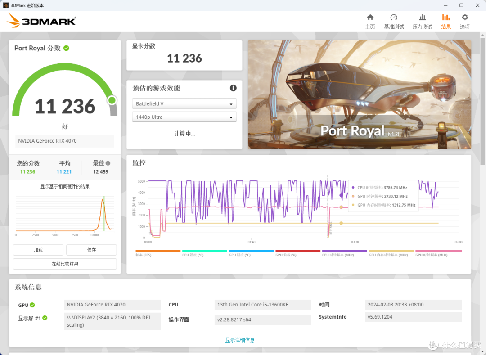Click the Port Royal preview image
The height and width of the screenshot is (355, 486).
pos(360,95)
